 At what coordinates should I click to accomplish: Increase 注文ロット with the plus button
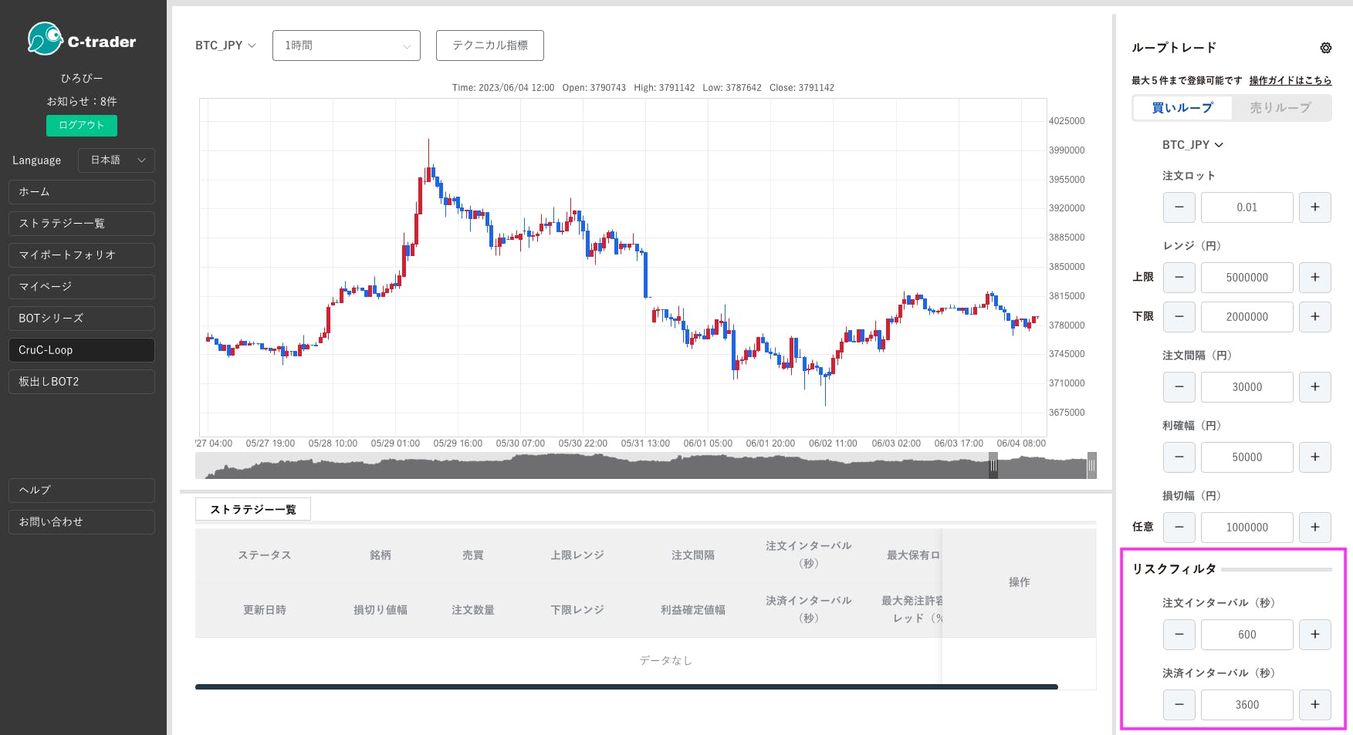[1314, 207]
